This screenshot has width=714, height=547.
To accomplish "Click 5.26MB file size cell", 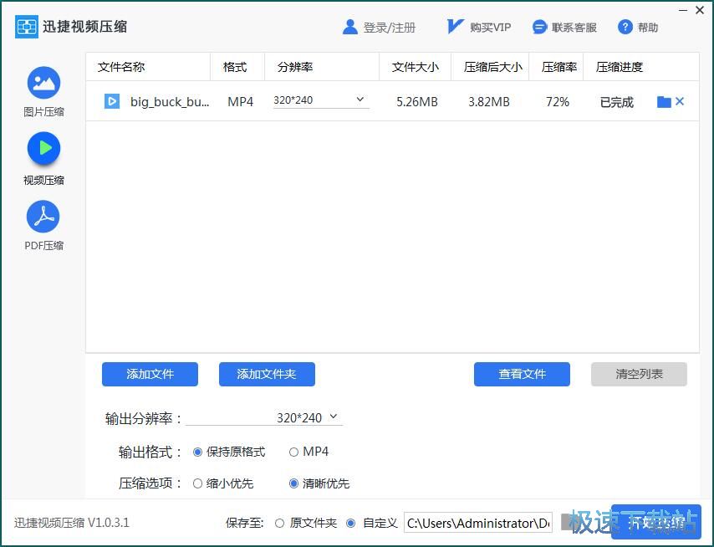I will pos(416,101).
